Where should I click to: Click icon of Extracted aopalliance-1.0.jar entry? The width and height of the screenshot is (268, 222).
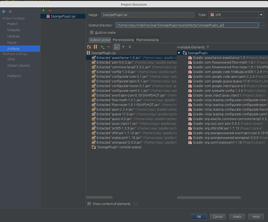(93, 58)
